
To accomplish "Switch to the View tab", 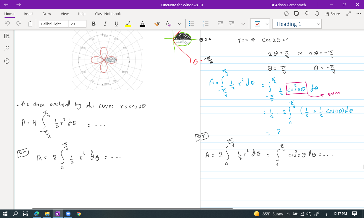I will (65, 14).
